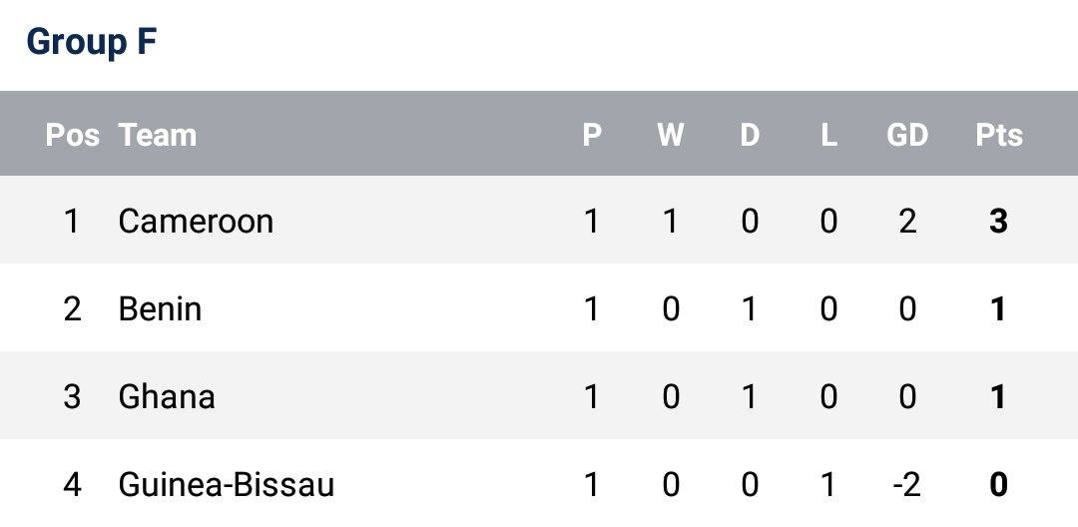Viewport: 1078px width, 527px height.
Task: Click the Pts column header
Action: (x=999, y=135)
